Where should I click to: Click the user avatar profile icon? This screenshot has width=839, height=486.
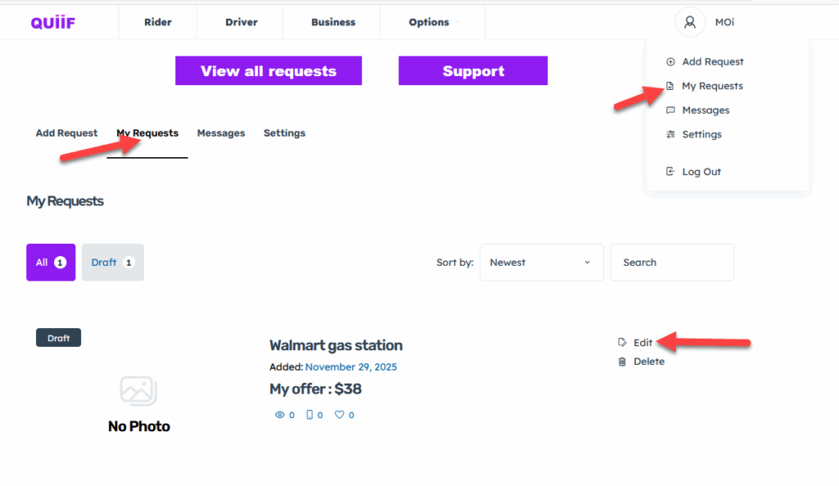tap(690, 22)
